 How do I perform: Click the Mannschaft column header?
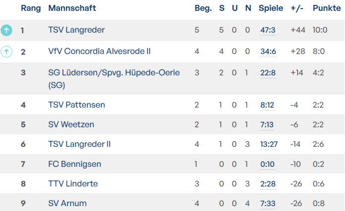(72, 8)
